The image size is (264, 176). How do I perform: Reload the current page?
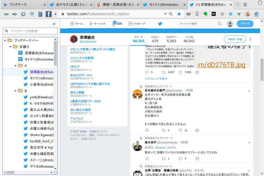(23, 14)
